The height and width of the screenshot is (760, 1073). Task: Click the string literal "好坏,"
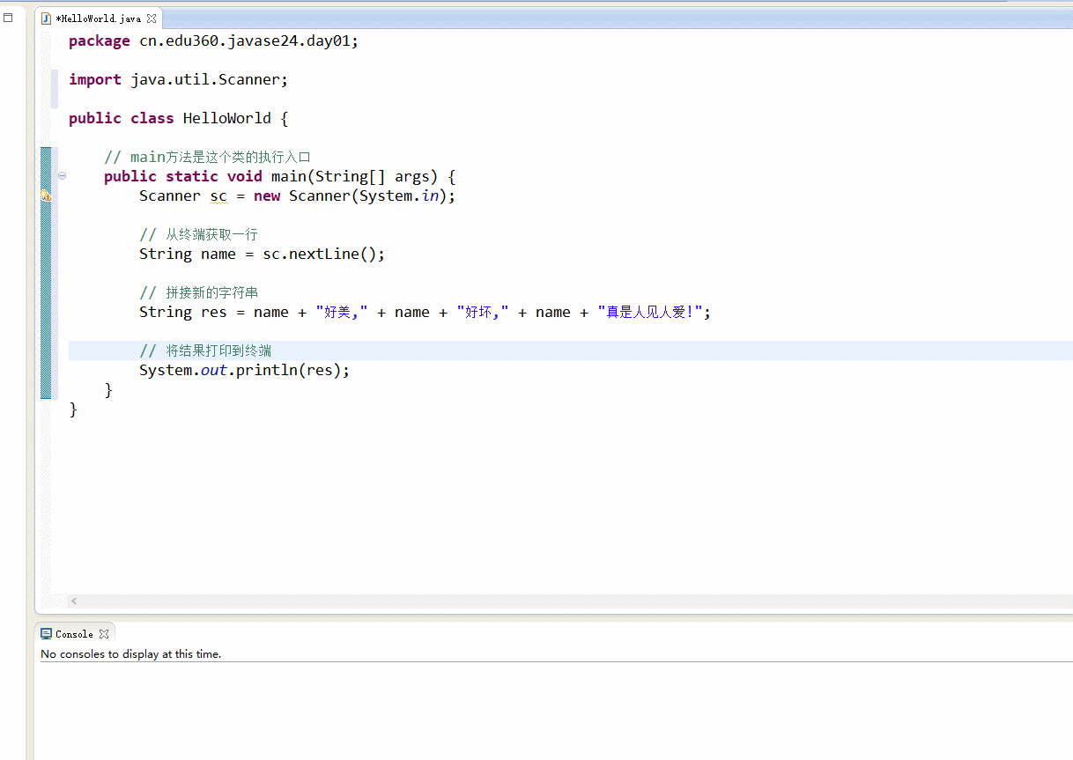483,312
